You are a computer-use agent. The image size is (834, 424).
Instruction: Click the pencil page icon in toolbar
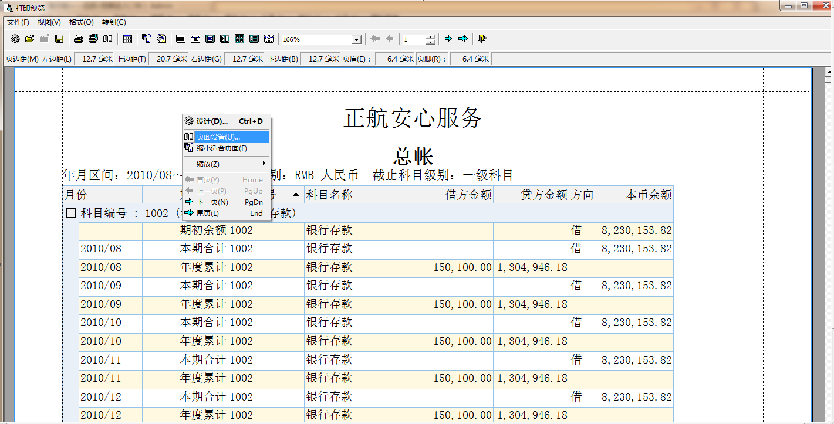click(x=161, y=39)
